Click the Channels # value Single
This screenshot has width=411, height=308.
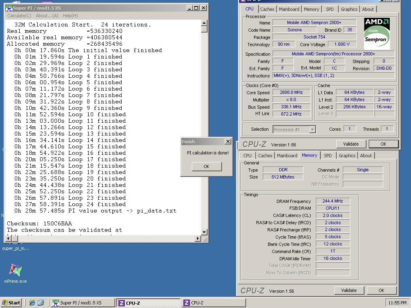click(x=362, y=170)
